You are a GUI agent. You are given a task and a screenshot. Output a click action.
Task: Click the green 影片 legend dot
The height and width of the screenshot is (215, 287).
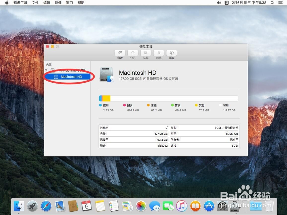[172, 105]
